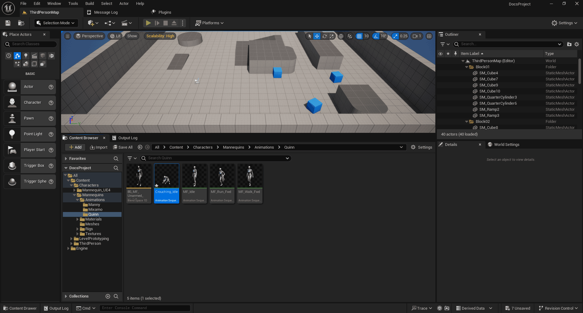583x313 pixels.
Task: Create new folder in Outliner
Action: (569, 44)
